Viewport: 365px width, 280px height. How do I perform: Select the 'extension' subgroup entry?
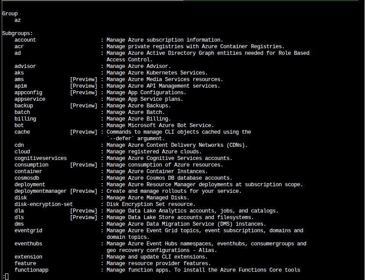tap(28, 257)
